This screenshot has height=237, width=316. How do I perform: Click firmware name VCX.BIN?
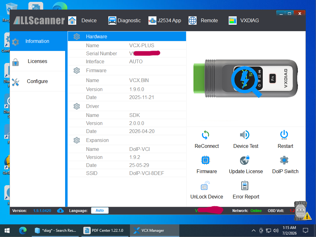click(139, 81)
